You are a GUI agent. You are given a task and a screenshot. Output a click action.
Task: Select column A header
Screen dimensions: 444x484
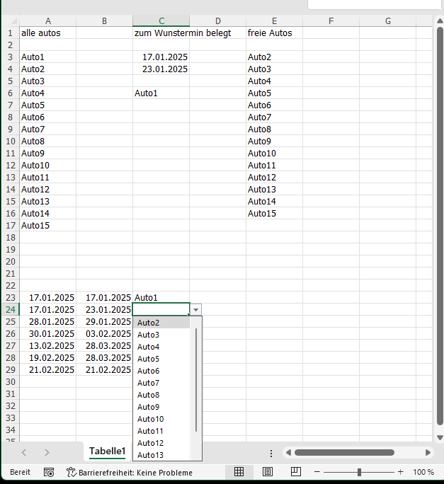coord(48,21)
